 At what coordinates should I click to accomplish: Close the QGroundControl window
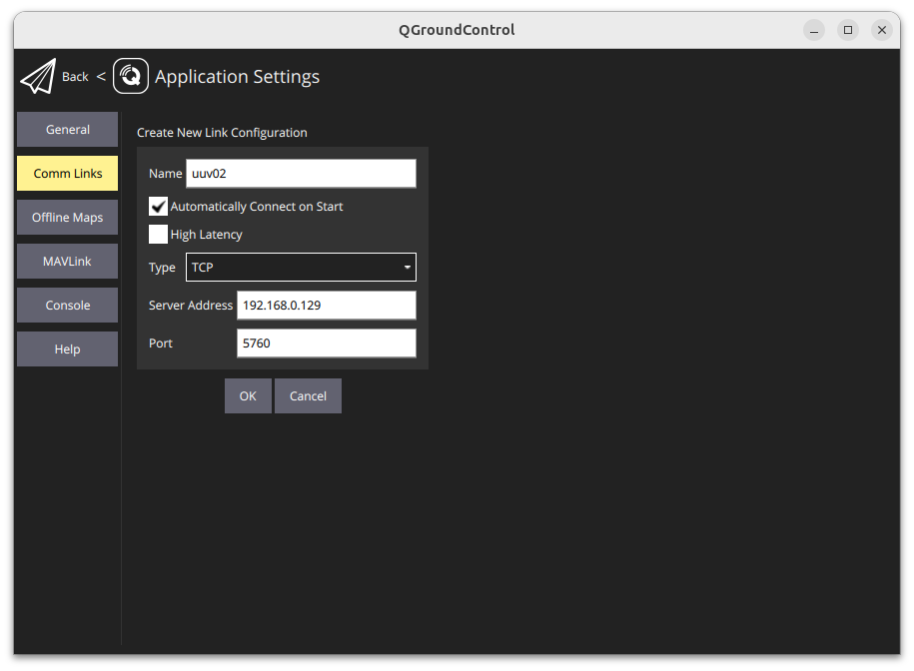coord(882,30)
